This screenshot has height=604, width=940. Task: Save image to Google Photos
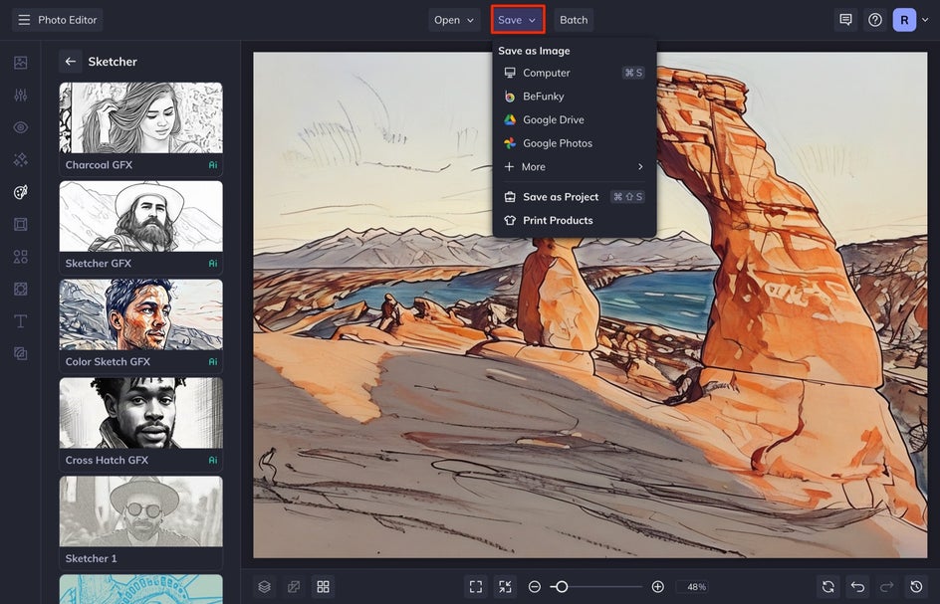pos(575,143)
